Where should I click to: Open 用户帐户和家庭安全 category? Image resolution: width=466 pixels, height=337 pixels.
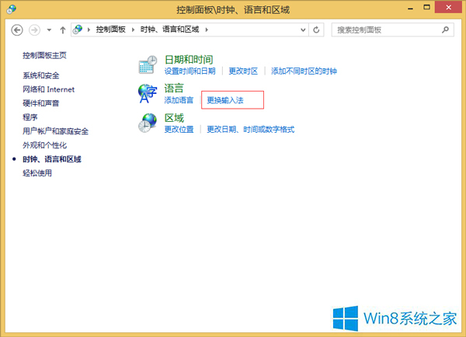click(x=56, y=131)
